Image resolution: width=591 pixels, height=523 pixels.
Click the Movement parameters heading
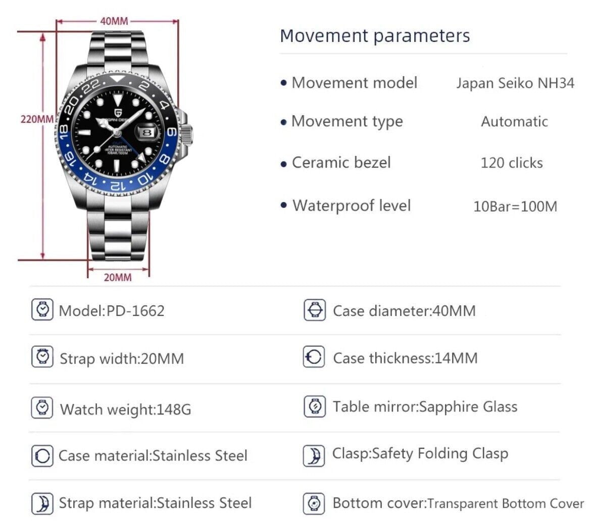pyautogui.click(x=375, y=36)
